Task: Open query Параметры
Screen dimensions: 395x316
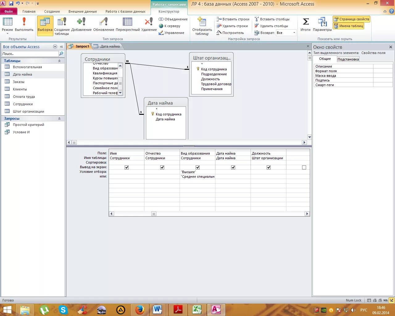Action: [x=322, y=25]
